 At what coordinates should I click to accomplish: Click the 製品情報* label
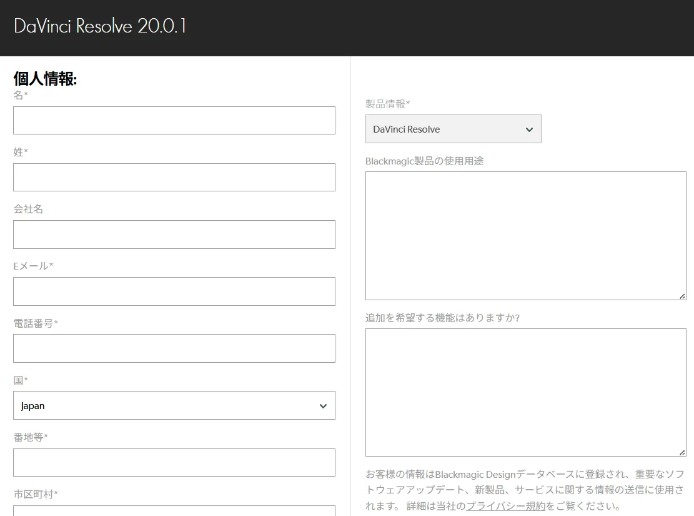point(388,104)
